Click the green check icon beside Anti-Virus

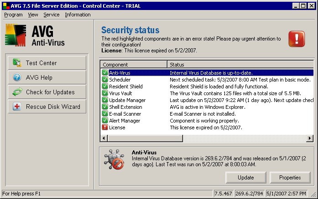pyautogui.click(x=105, y=72)
